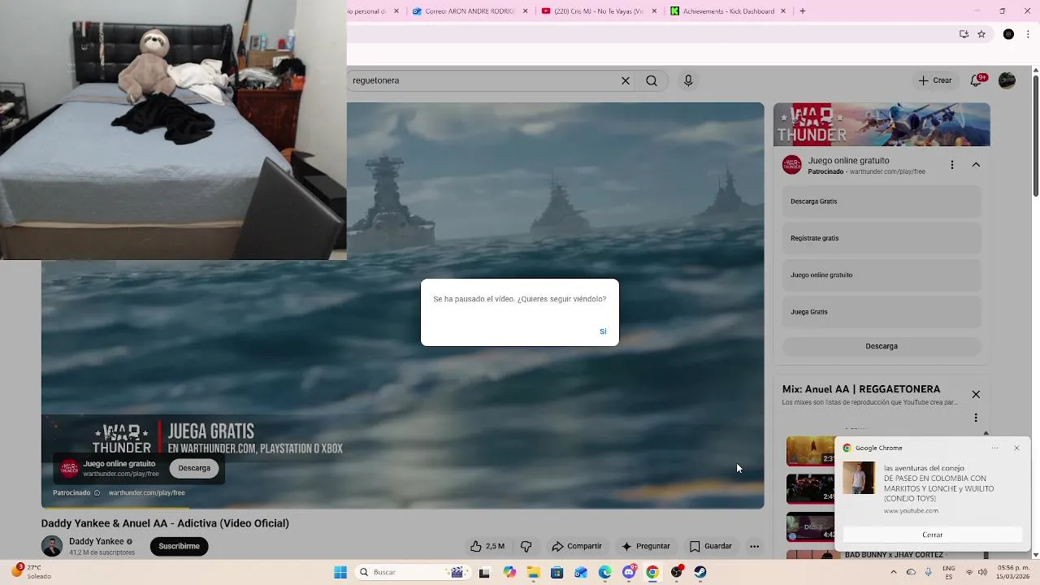
Task: Click the reguetonera search field
Action: tap(483, 80)
